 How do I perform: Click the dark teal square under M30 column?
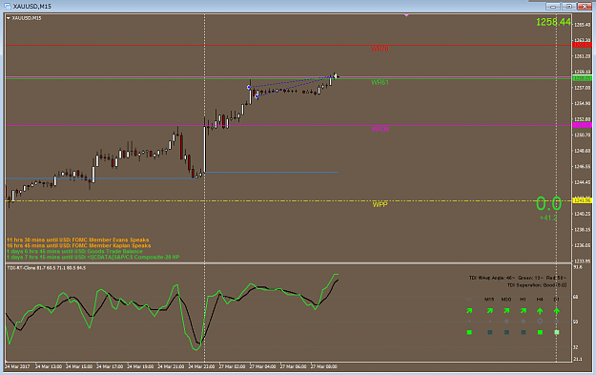506,332
